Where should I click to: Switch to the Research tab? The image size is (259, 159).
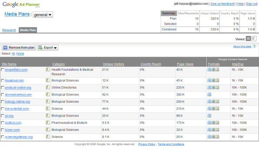coord(9,30)
